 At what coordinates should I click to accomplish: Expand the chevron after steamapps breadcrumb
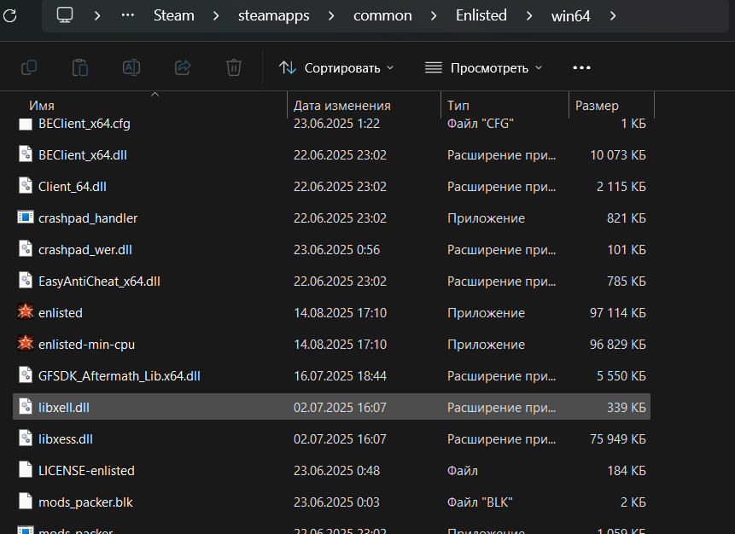click(x=331, y=16)
